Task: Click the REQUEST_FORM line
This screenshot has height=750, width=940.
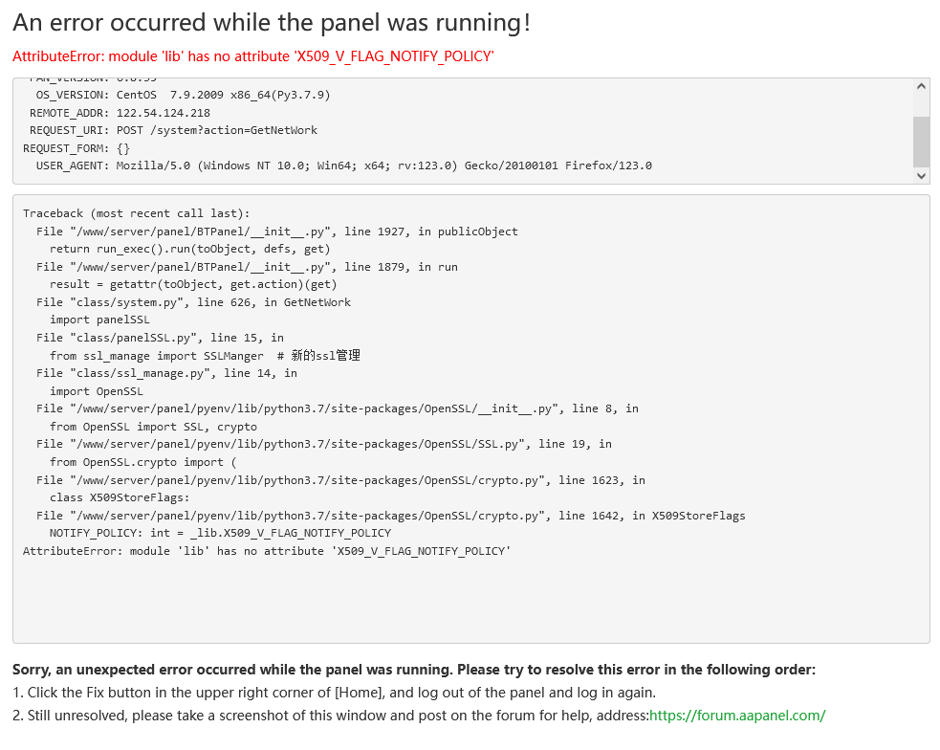Action: tap(77, 148)
